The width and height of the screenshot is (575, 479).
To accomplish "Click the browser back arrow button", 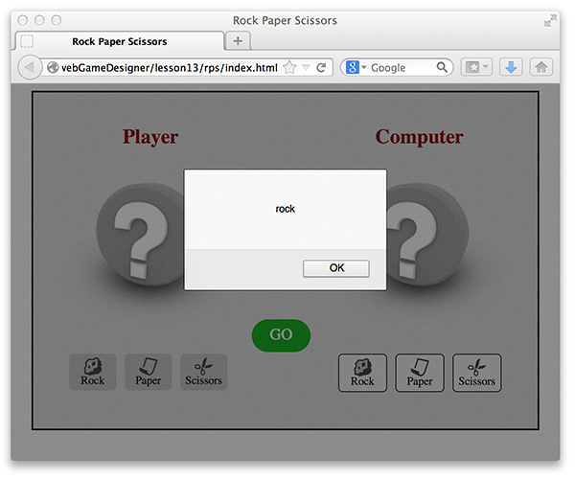I will (x=28, y=68).
